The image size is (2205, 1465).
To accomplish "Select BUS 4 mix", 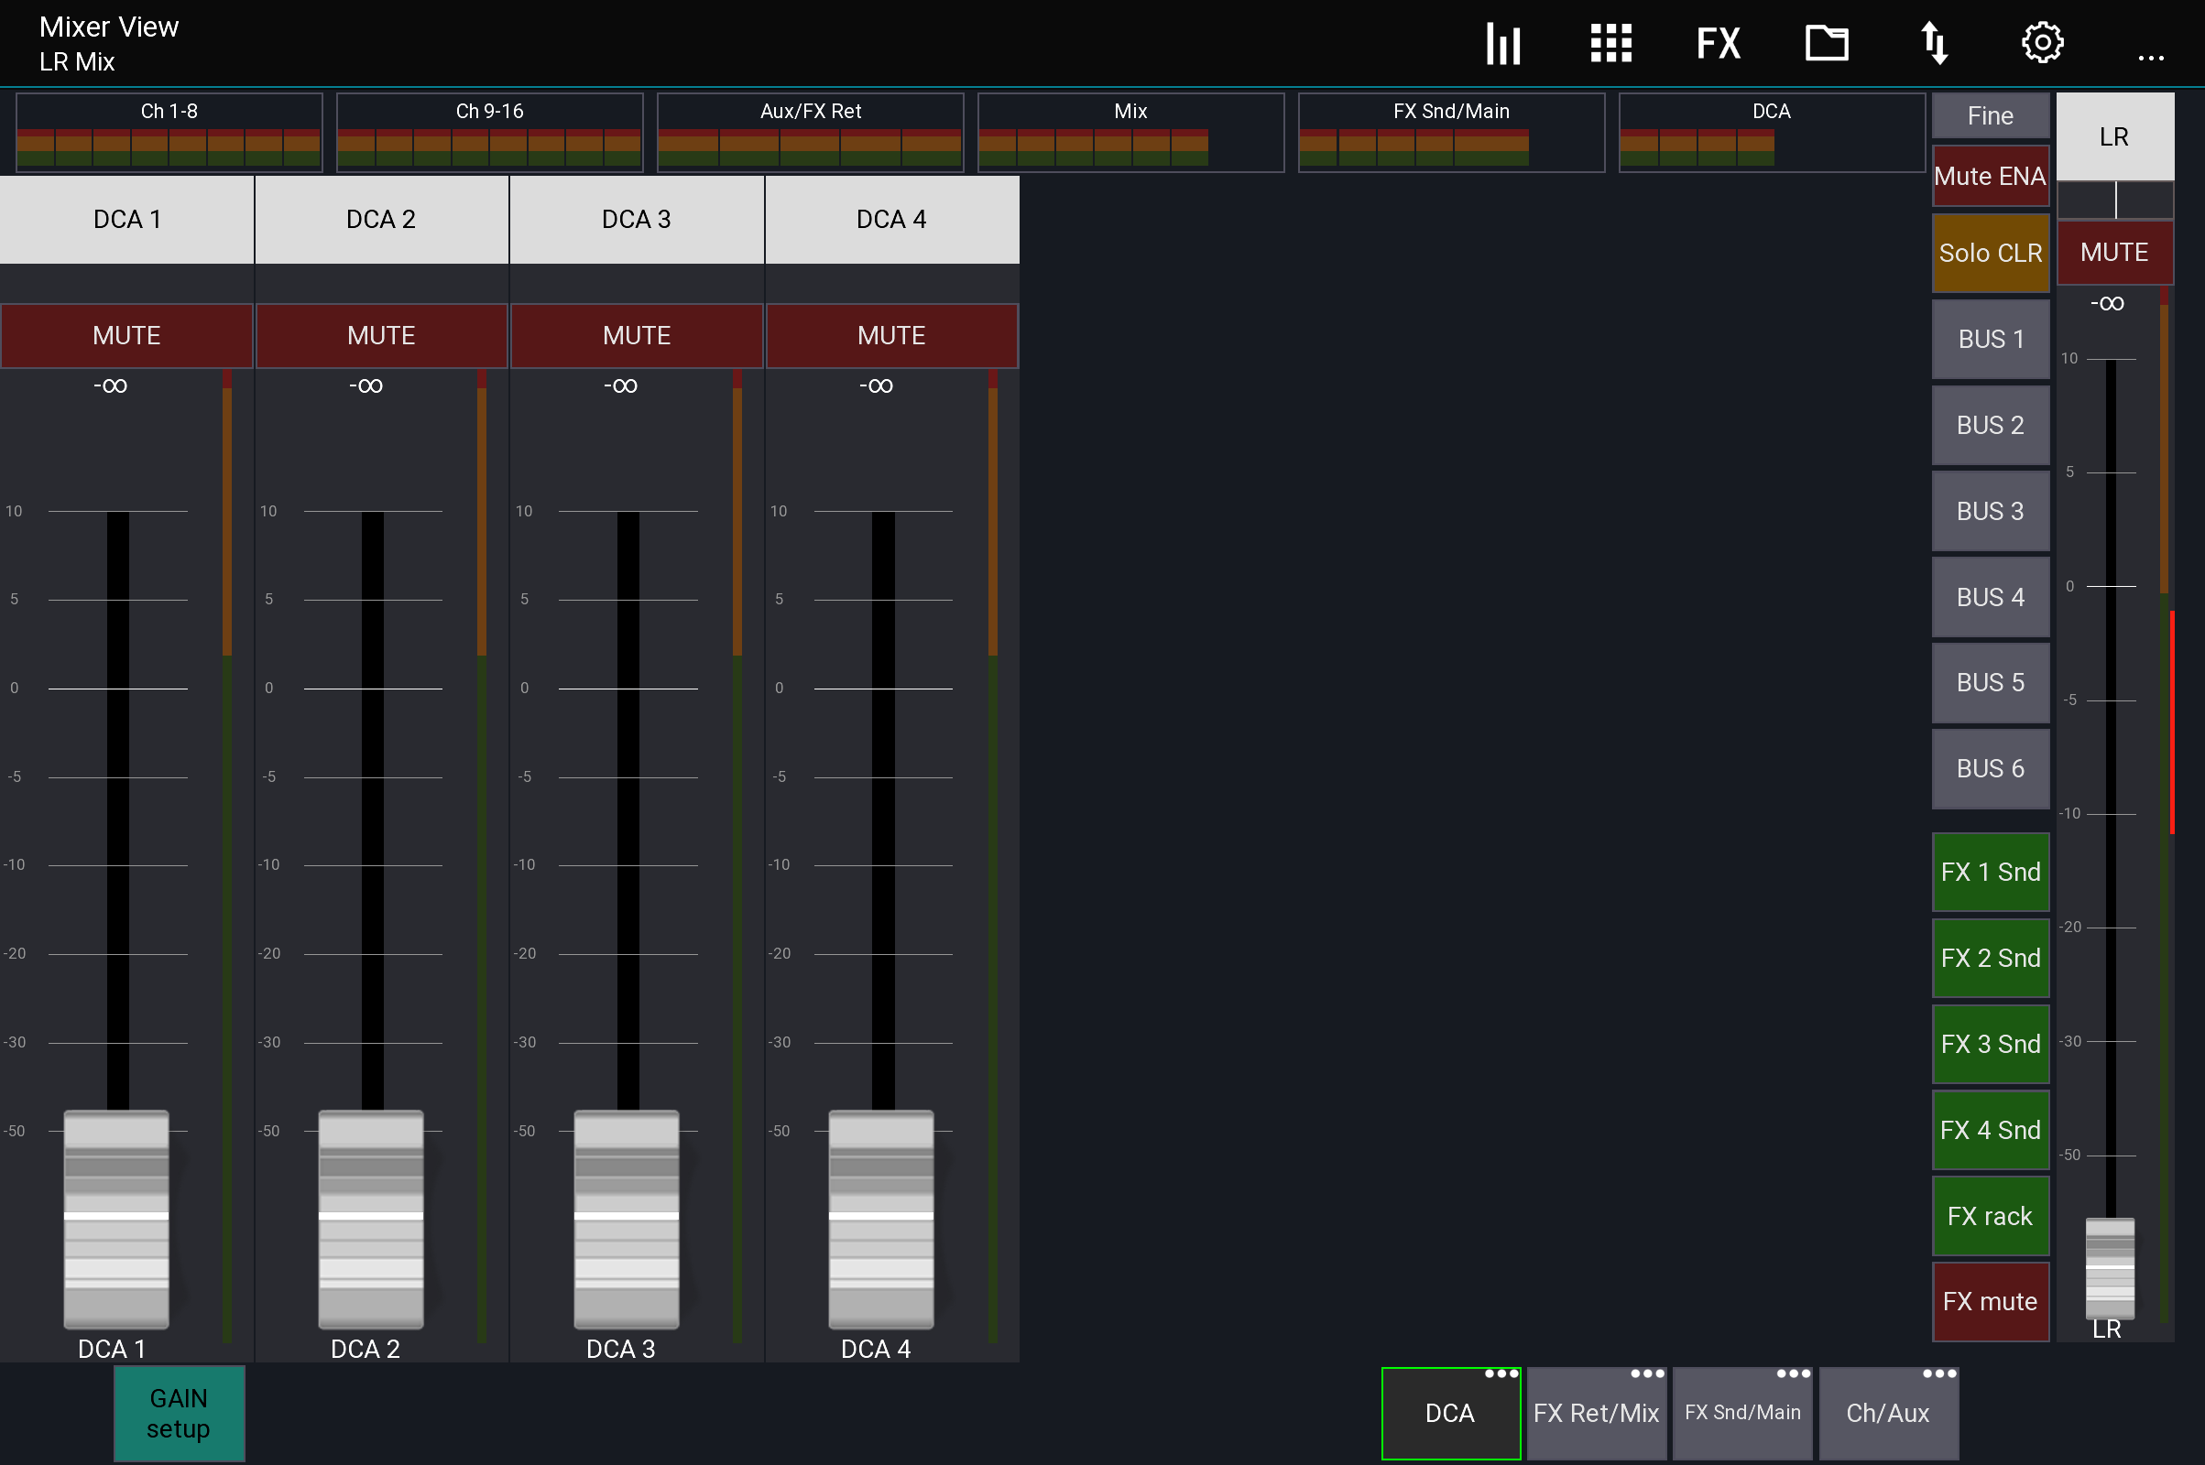I will (1990, 597).
